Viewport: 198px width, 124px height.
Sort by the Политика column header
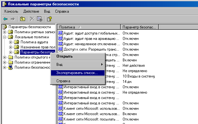pyautogui.click(x=89, y=27)
